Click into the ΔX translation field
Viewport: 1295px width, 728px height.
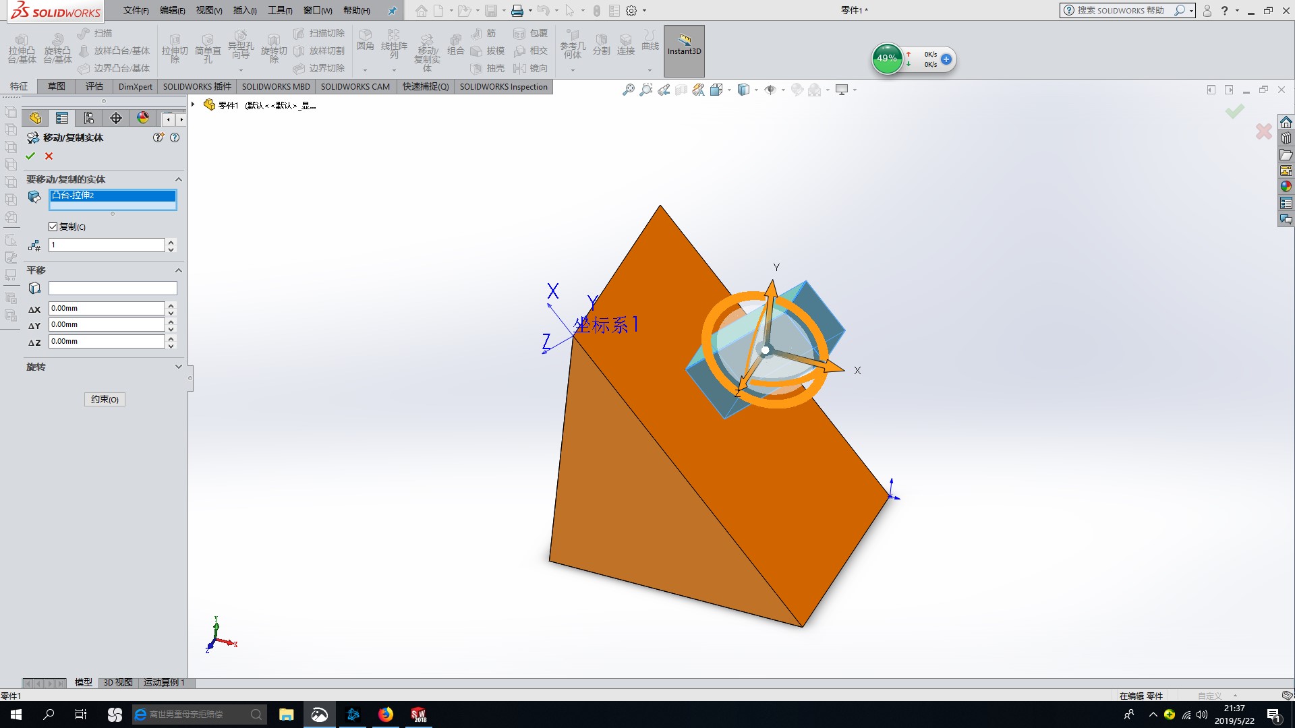point(106,308)
